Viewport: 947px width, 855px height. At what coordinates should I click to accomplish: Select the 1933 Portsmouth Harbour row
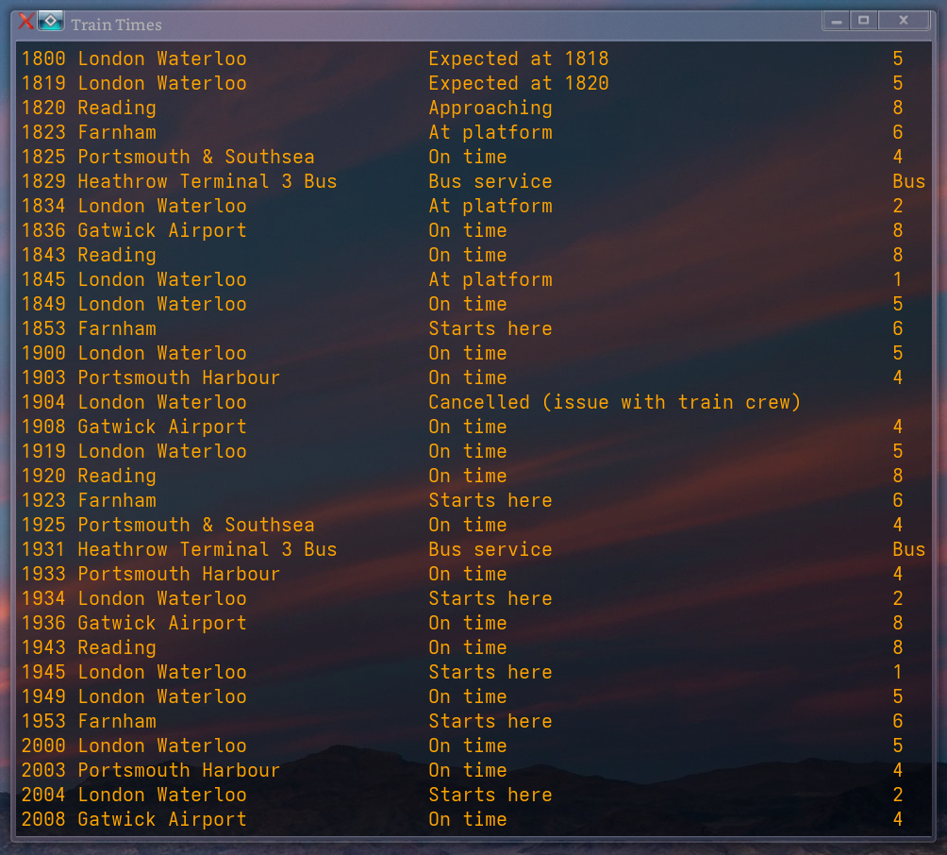tap(473, 574)
